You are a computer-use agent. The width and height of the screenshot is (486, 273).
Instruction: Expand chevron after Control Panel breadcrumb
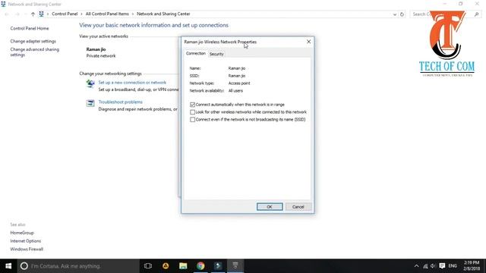(81, 14)
